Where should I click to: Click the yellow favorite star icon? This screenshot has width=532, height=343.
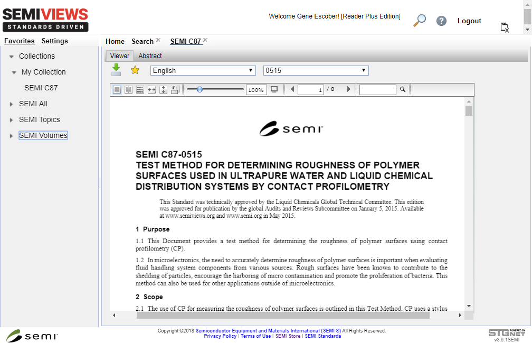[135, 70]
